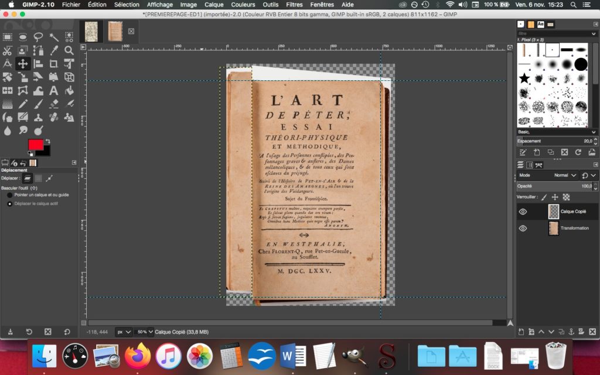Select the Pencil tool
The width and height of the screenshot is (600, 375).
[x=23, y=104]
